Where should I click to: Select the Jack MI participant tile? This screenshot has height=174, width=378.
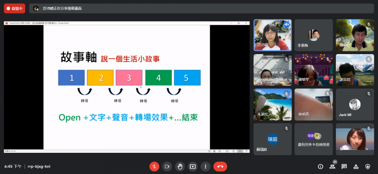click(355, 105)
